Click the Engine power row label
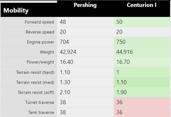Viewport: 171px width, 117px height. [x=40, y=42]
